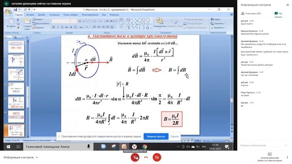This screenshot has width=292, height=164.
Task: Close the slide thumbnails pane
Action: tap(27, 37)
